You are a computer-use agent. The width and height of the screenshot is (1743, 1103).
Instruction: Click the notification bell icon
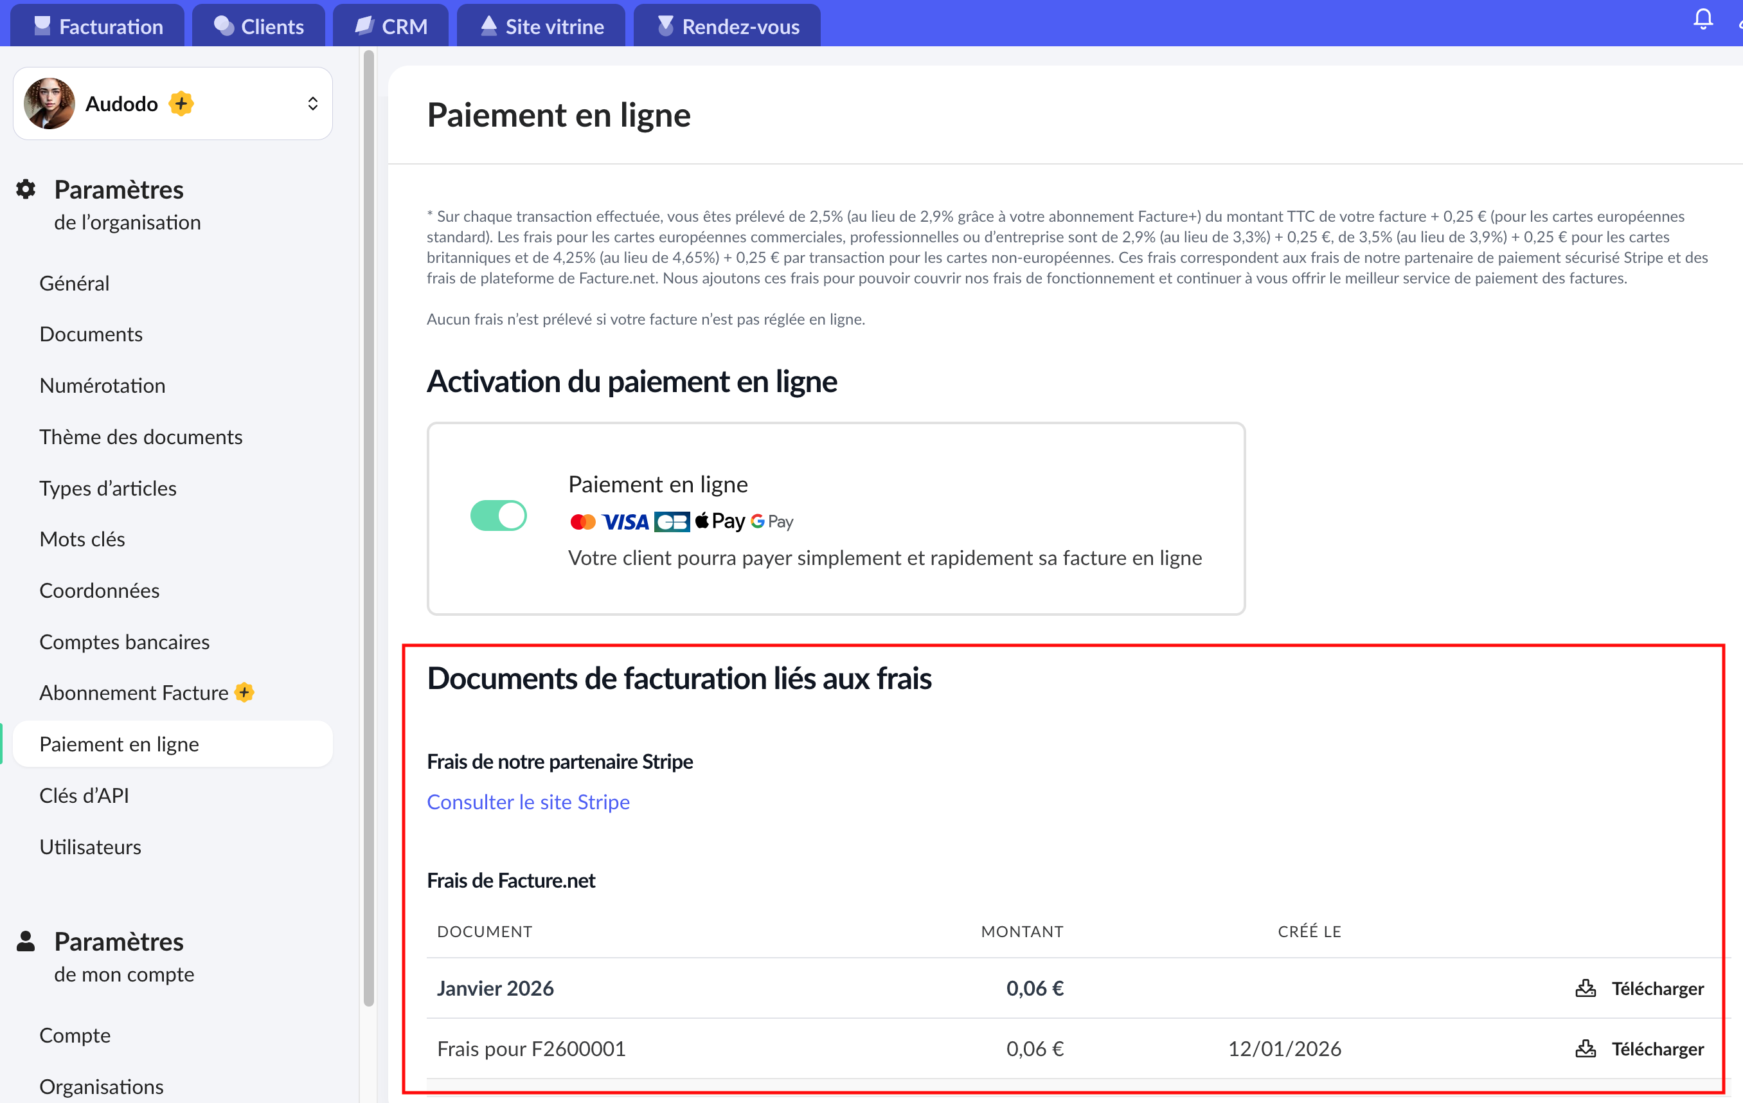click(x=1703, y=19)
